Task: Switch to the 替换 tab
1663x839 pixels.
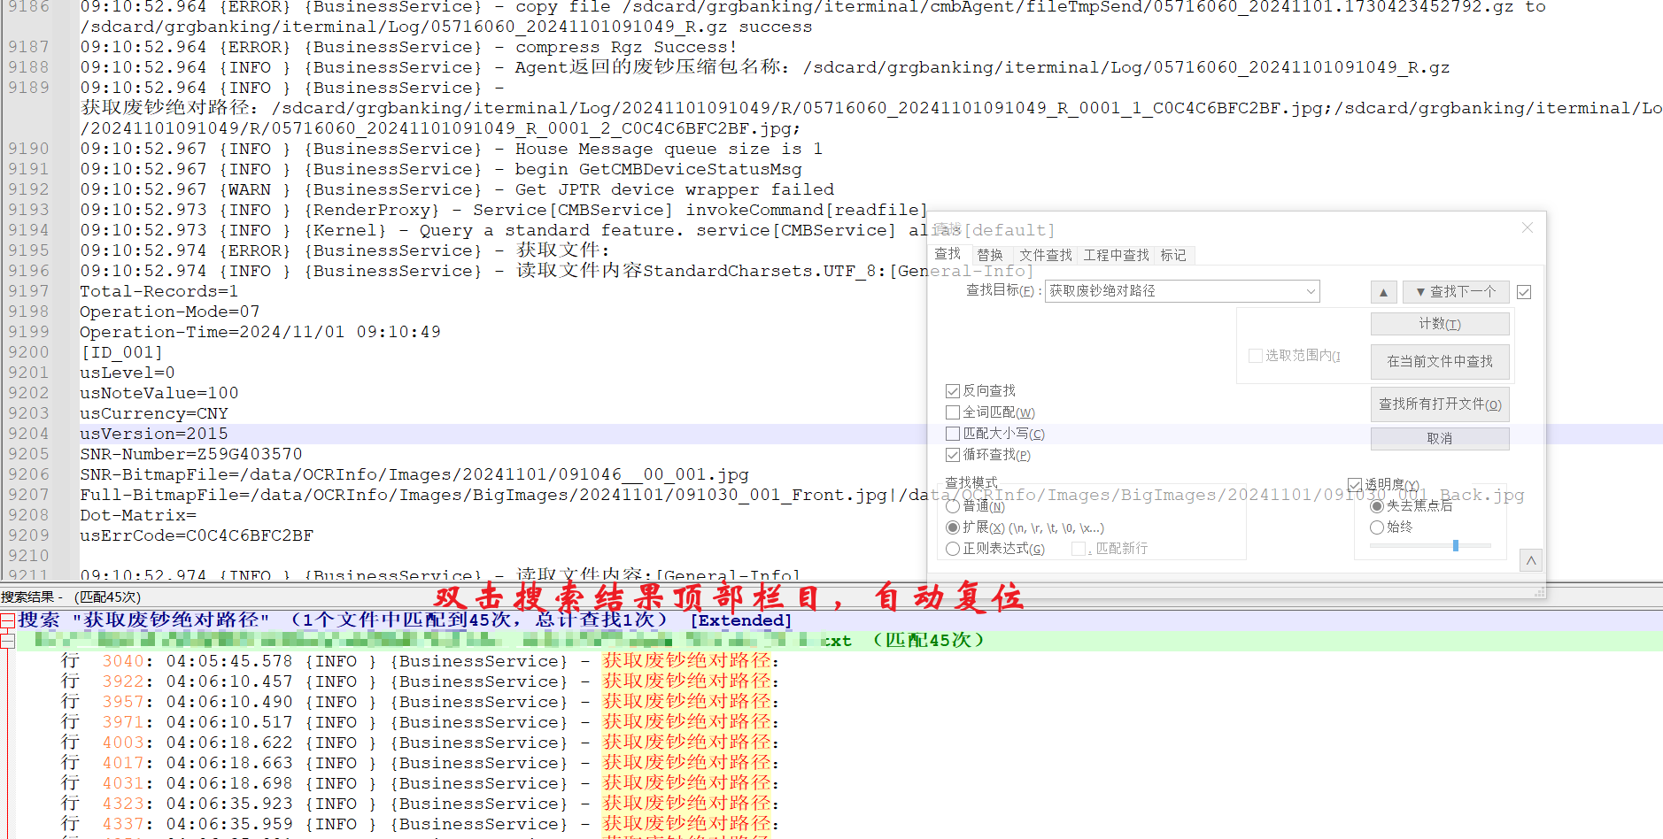Action: pos(990,255)
